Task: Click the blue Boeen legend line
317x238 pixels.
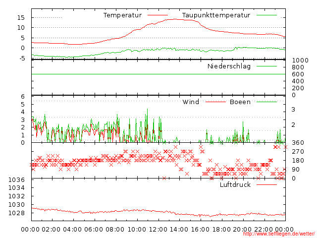Action: 267,102
